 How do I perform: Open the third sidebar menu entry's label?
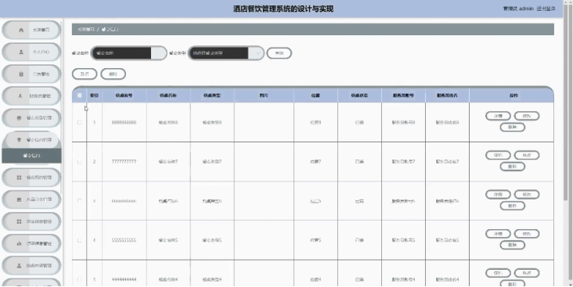pos(41,74)
